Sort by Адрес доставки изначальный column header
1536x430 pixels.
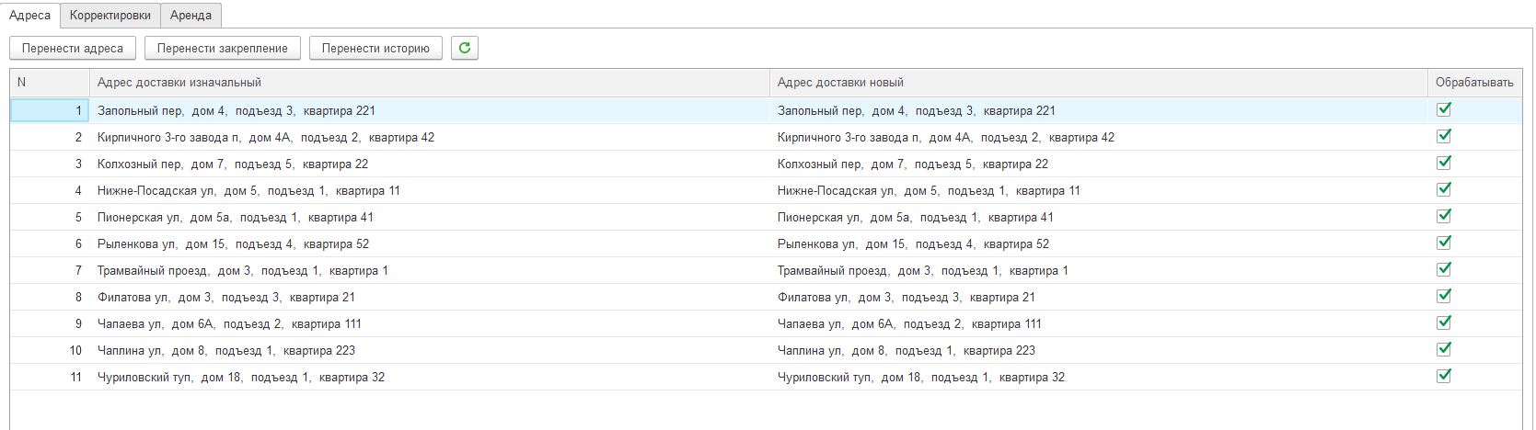[x=179, y=83]
